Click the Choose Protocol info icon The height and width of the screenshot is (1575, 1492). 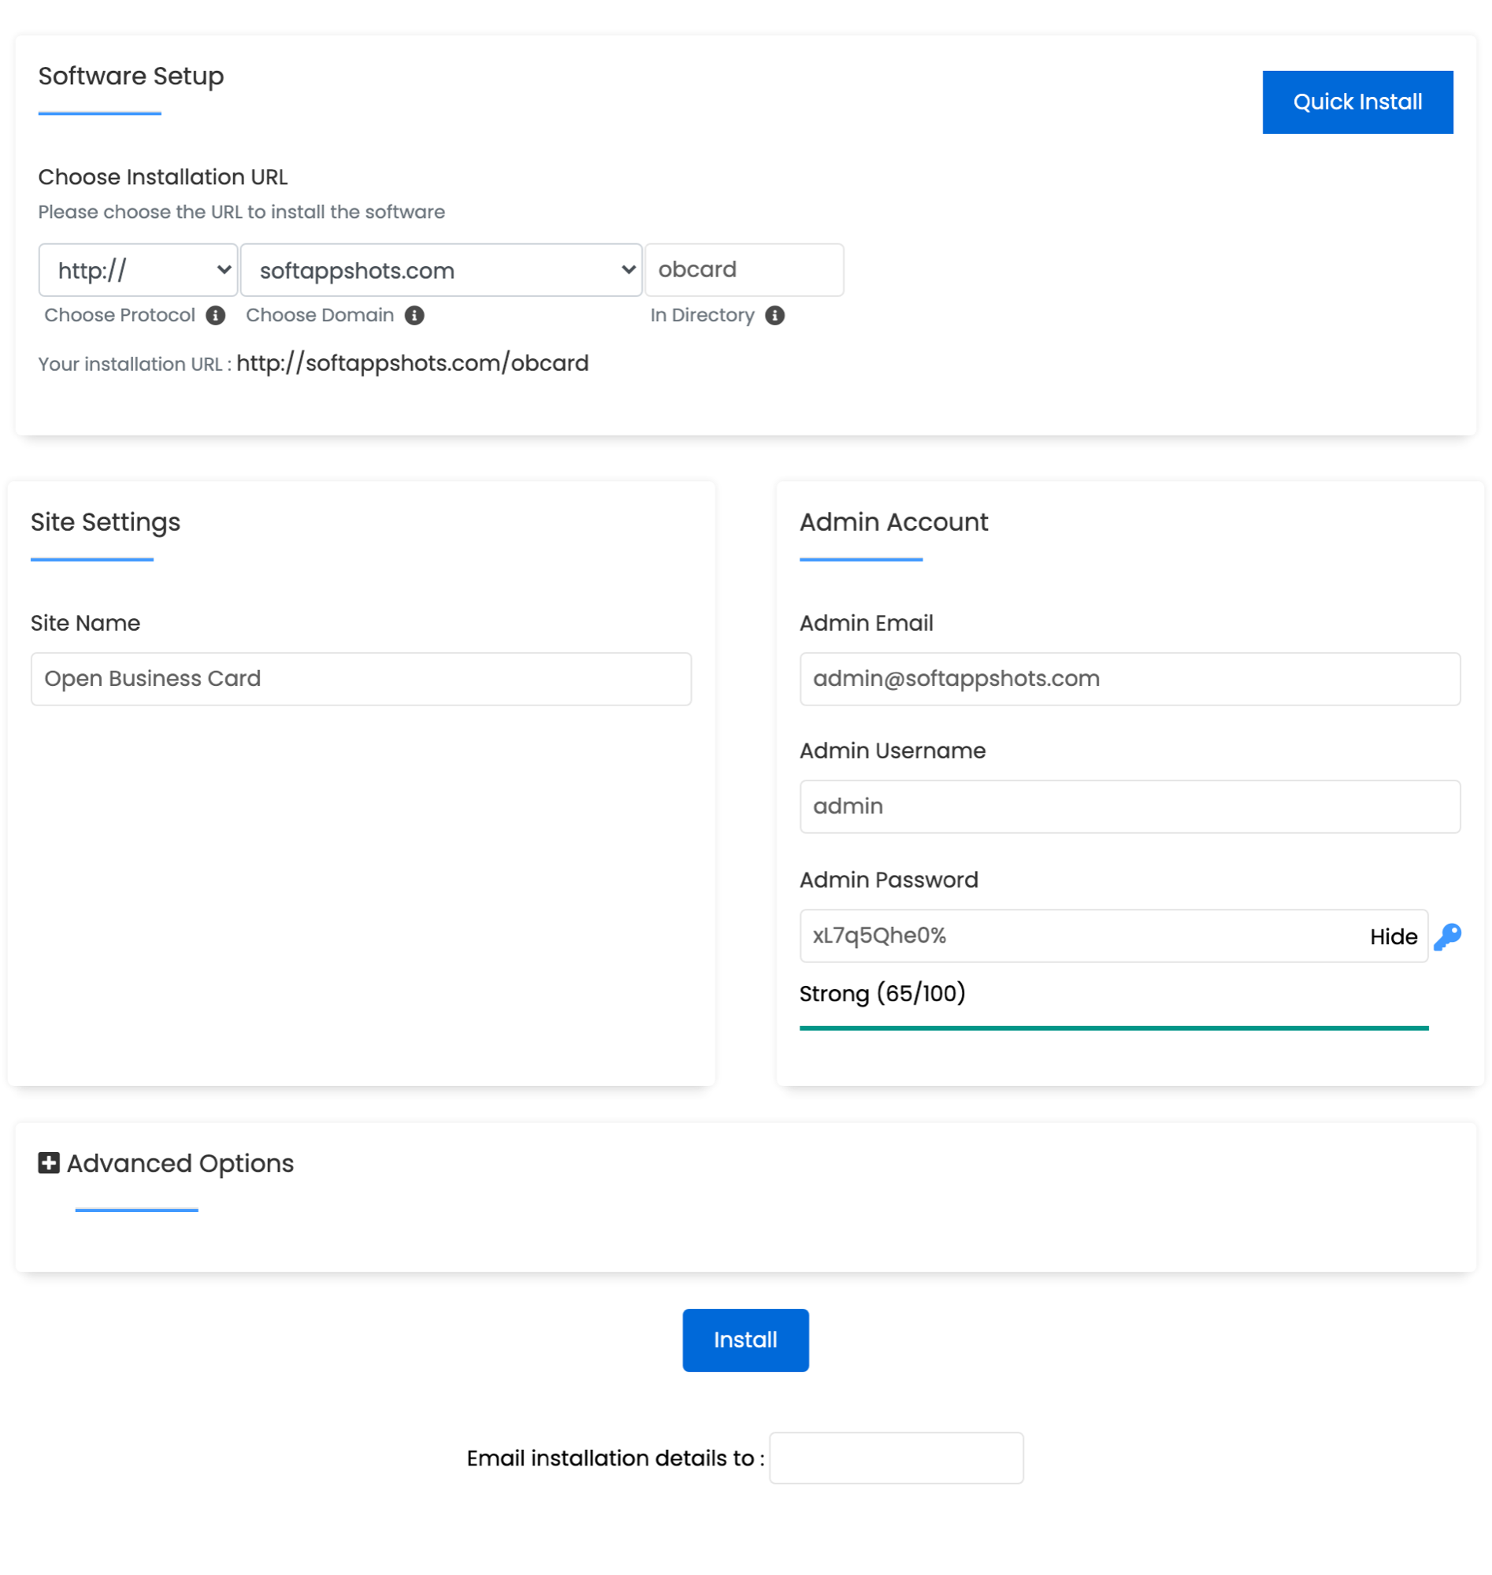(215, 315)
